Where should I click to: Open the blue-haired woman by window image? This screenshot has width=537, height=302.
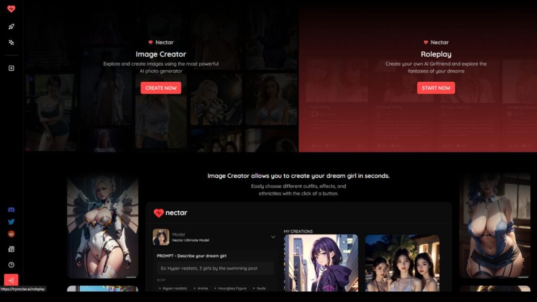point(495,226)
